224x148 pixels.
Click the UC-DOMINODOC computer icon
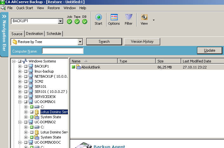coord(31,142)
